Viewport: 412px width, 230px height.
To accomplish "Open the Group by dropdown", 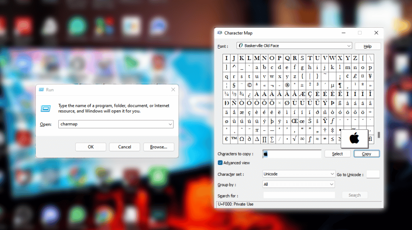I will coord(332,184).
